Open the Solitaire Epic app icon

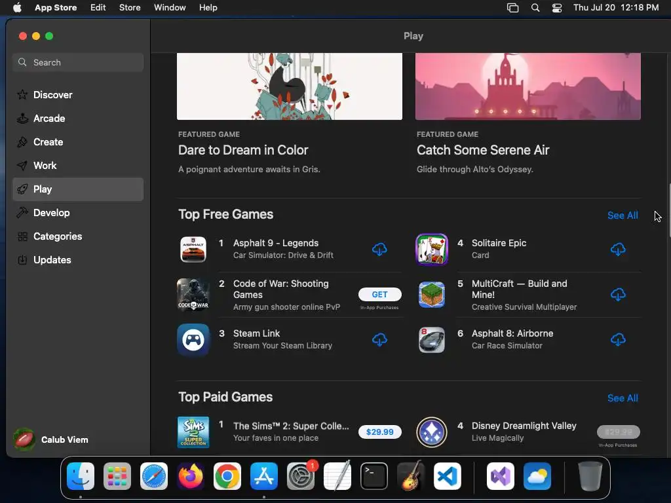[432, 250]
